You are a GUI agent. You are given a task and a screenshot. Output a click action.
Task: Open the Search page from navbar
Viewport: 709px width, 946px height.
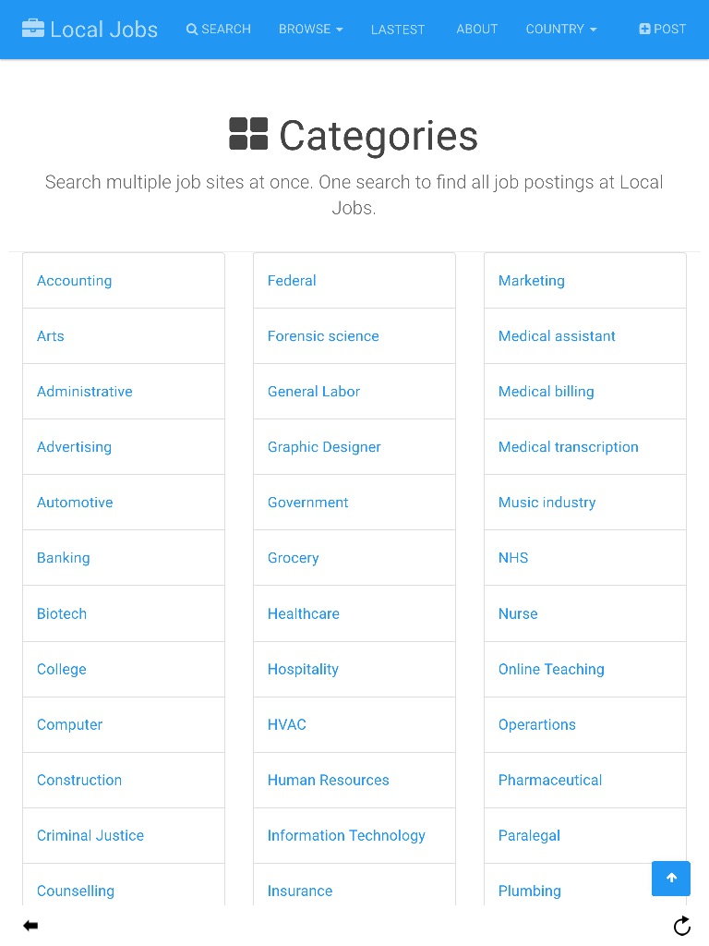tap(219, 29)
